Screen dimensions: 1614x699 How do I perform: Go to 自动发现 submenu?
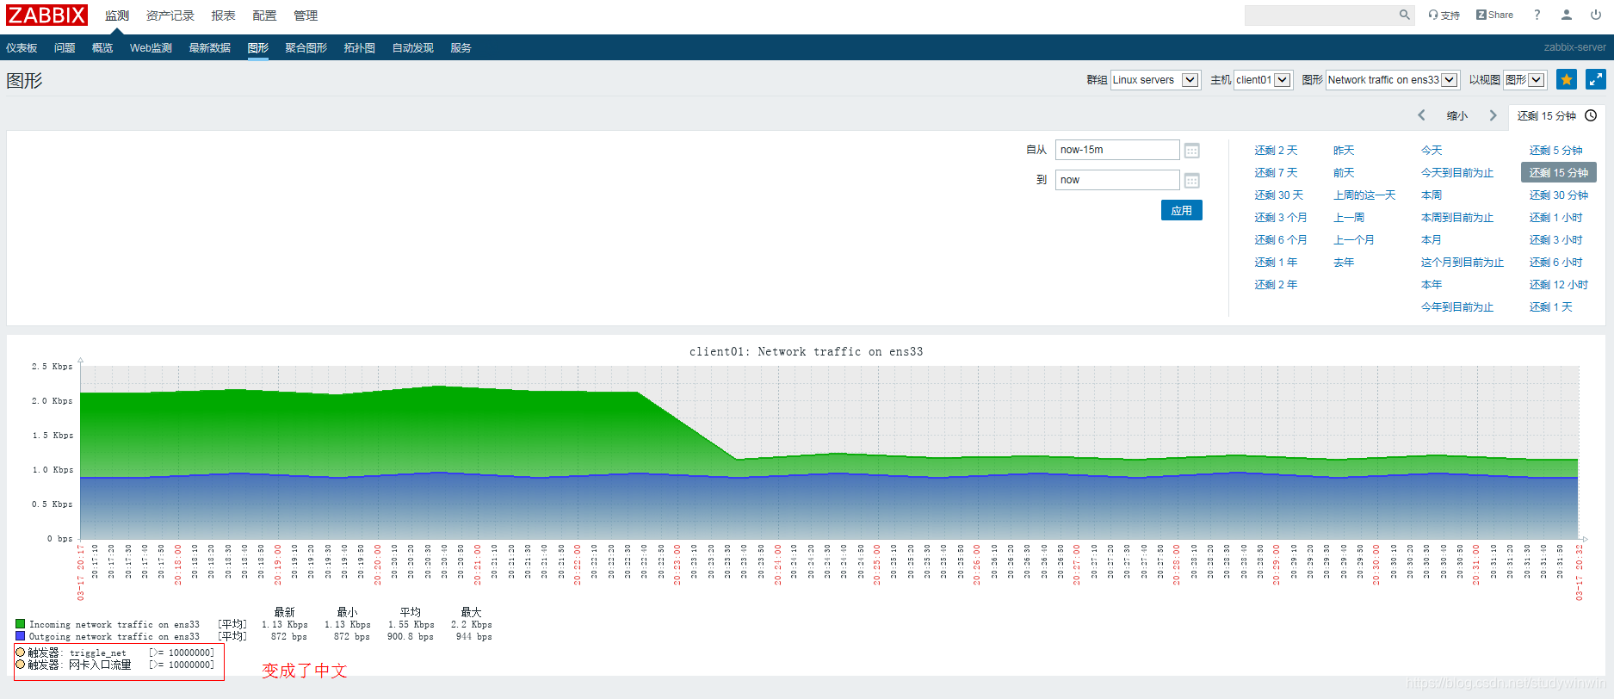point(412,47)
